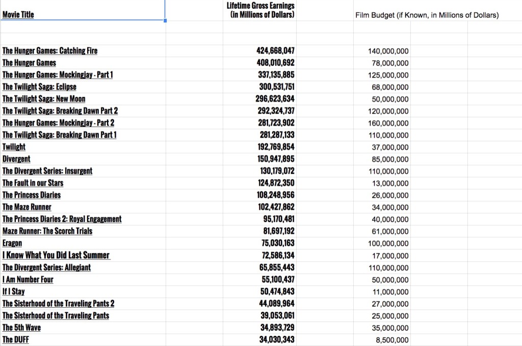The height and width of the screenshot is (346, 522).
Task: Select budget cell 140,000,000
Action: [x=382, y=51]
